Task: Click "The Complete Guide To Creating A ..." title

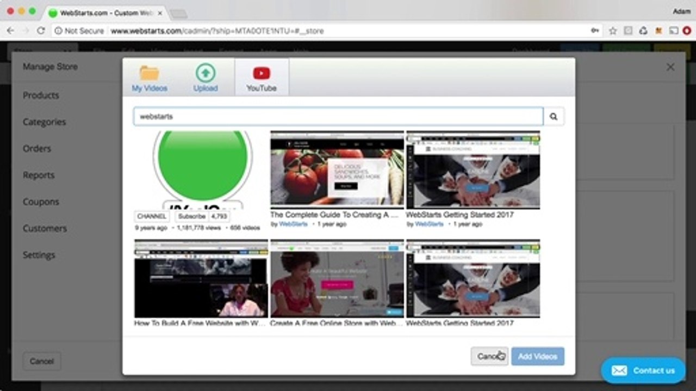Action: [x=334, y=215]
